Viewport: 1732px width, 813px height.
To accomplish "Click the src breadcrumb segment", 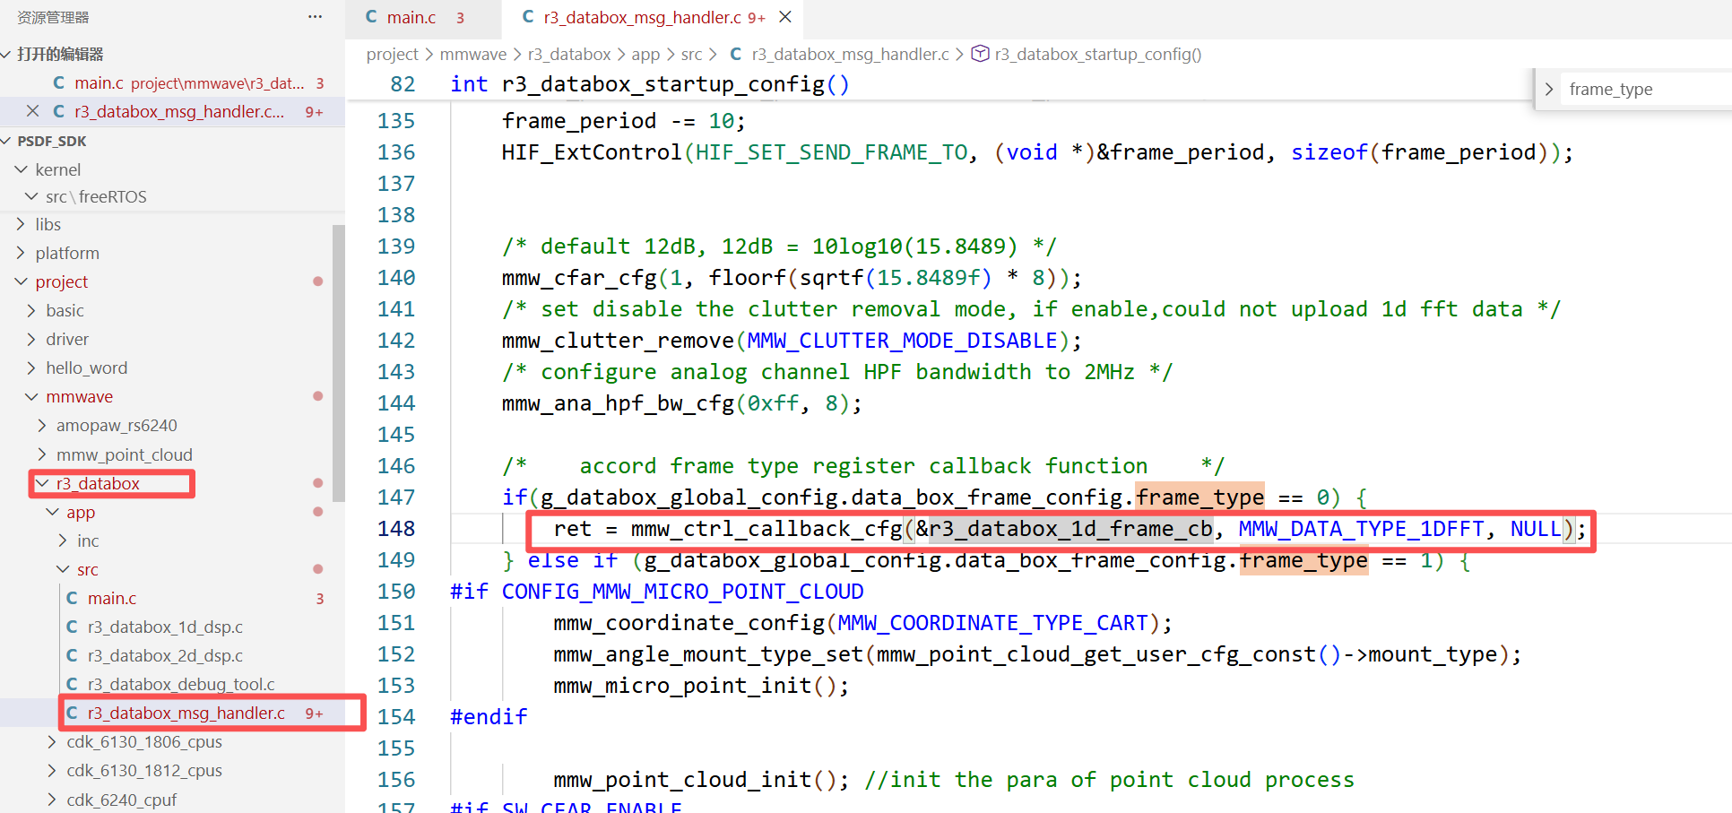I will 691,55.
